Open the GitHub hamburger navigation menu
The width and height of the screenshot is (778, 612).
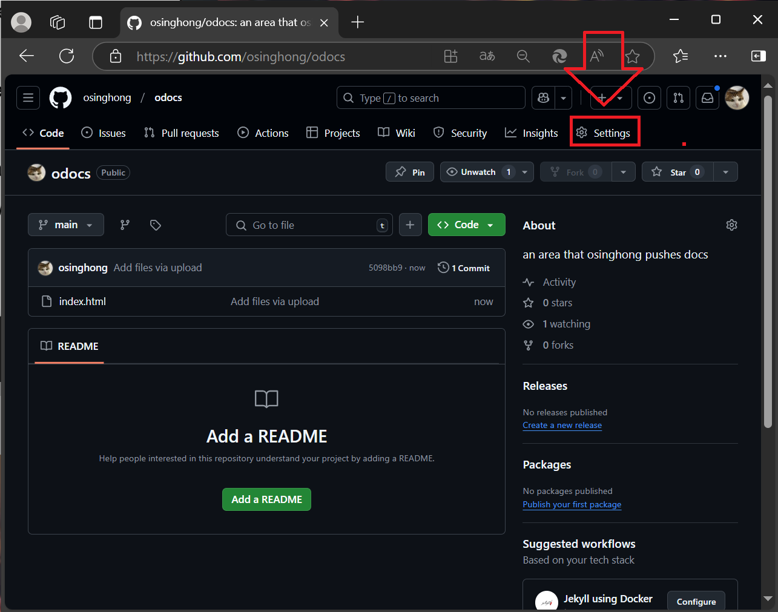pyautogui.click(x=28, y=97)
